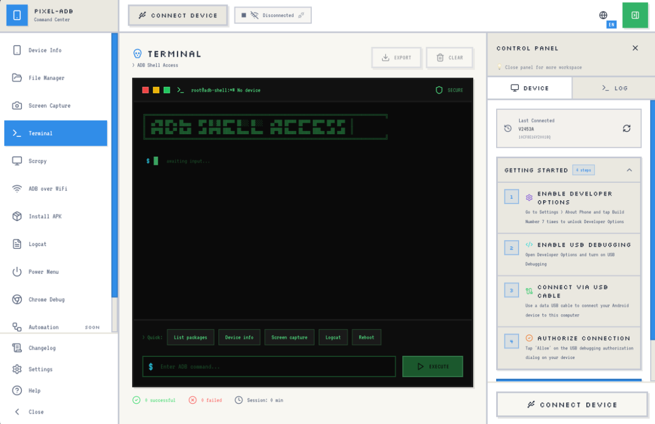Switch to the Log tab
Screen dimensions: 655x424
614,88
